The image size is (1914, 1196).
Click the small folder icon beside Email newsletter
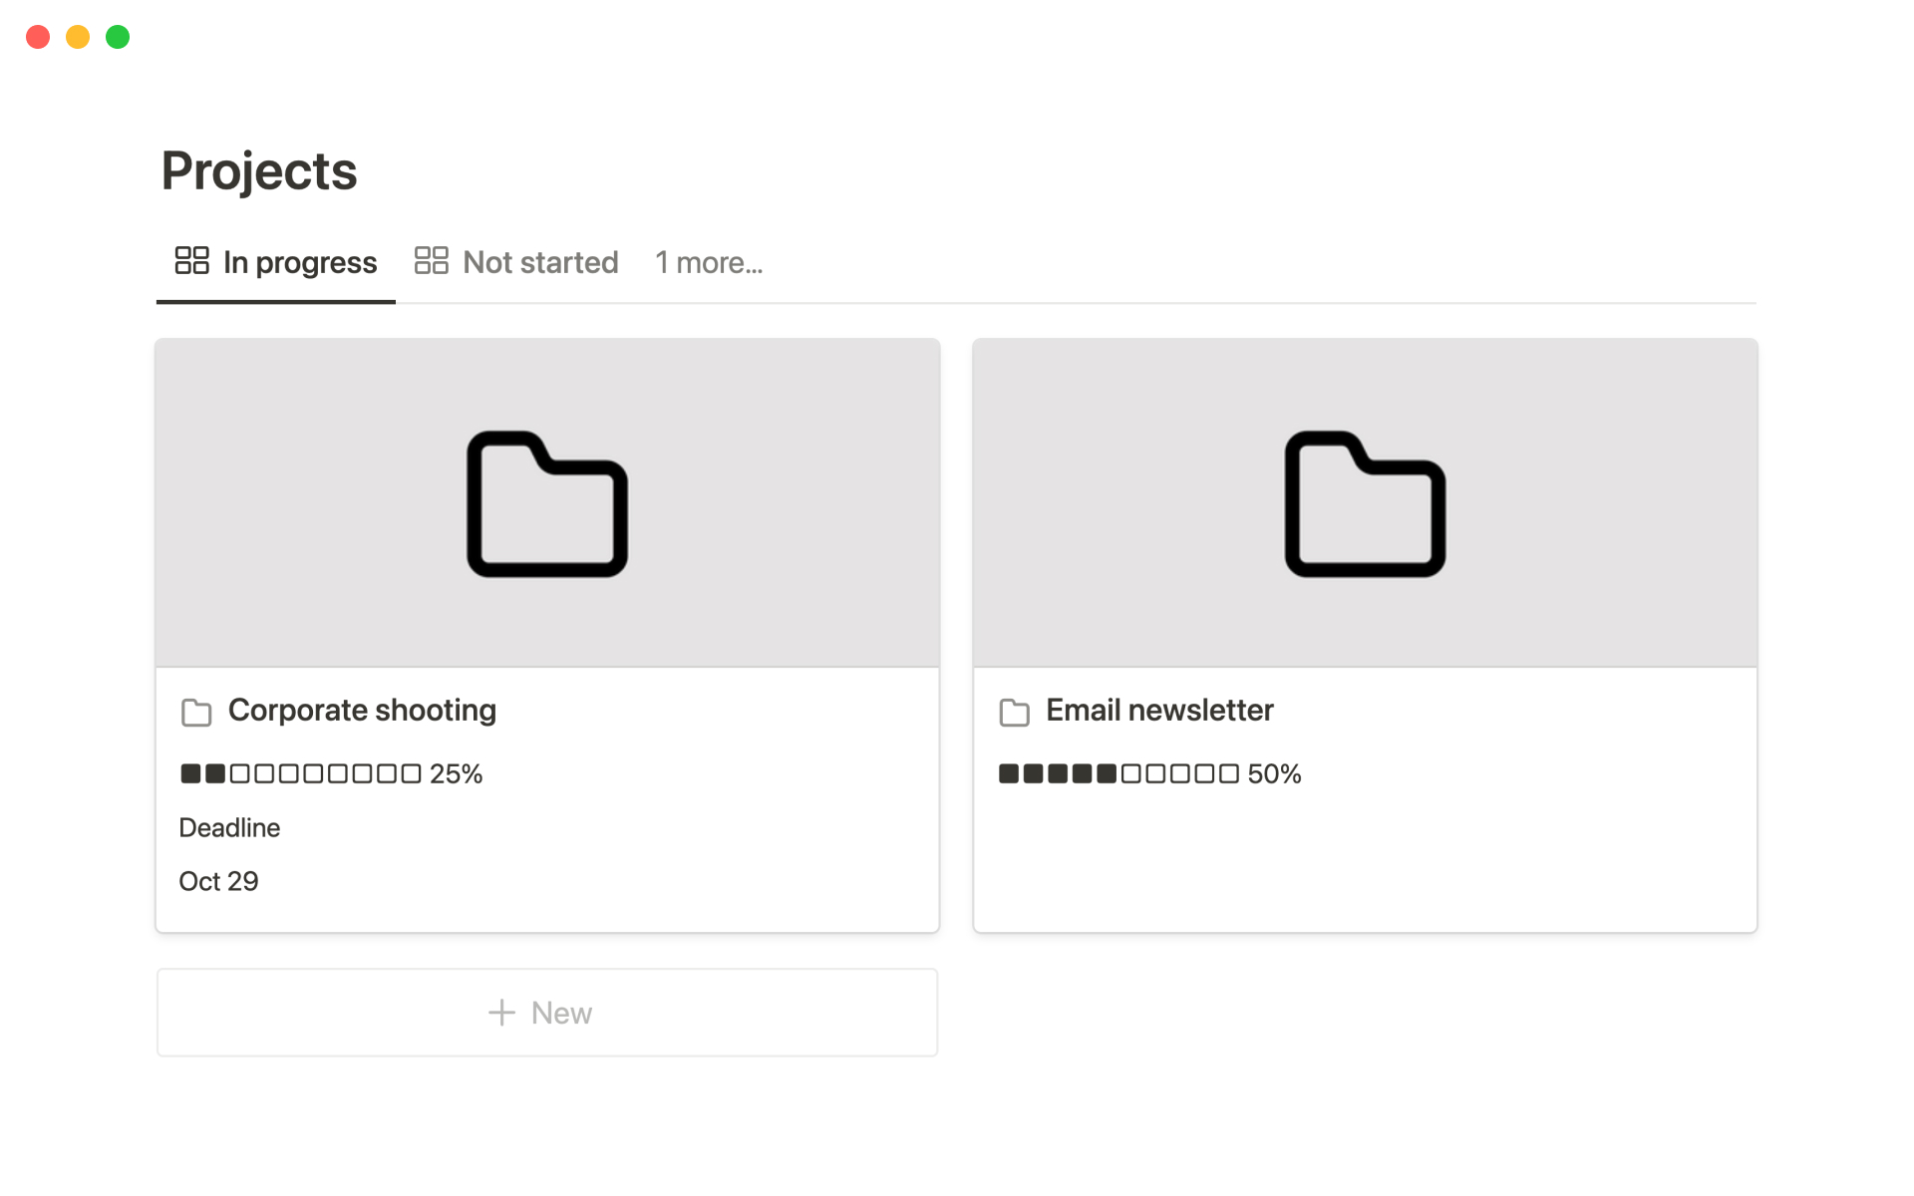coord(1014,713)
